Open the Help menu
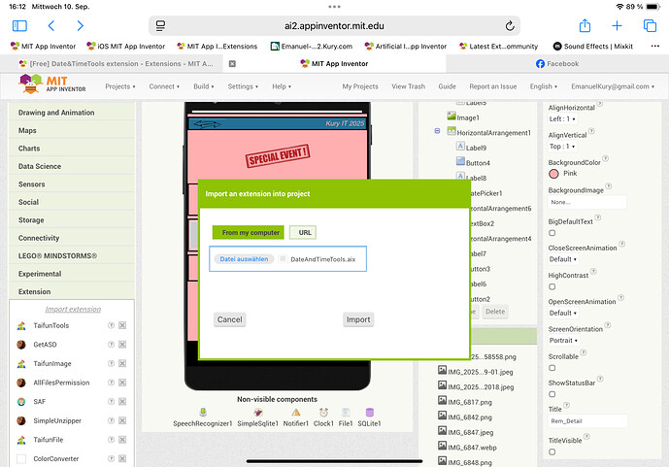The width and height of the screenshot is (669, 467). click(282, 86)
